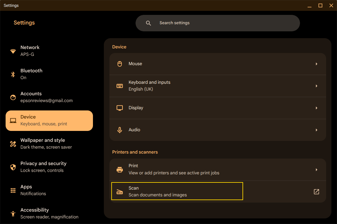
Task: Click the Wallpaper and style brush icon
Action: [x=13, y=144]
